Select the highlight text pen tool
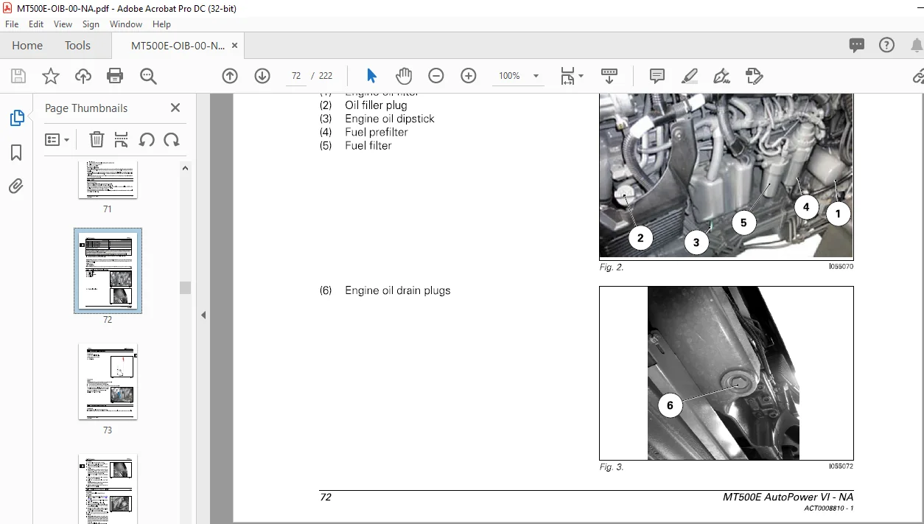The image size is (924, 524). 690,76
